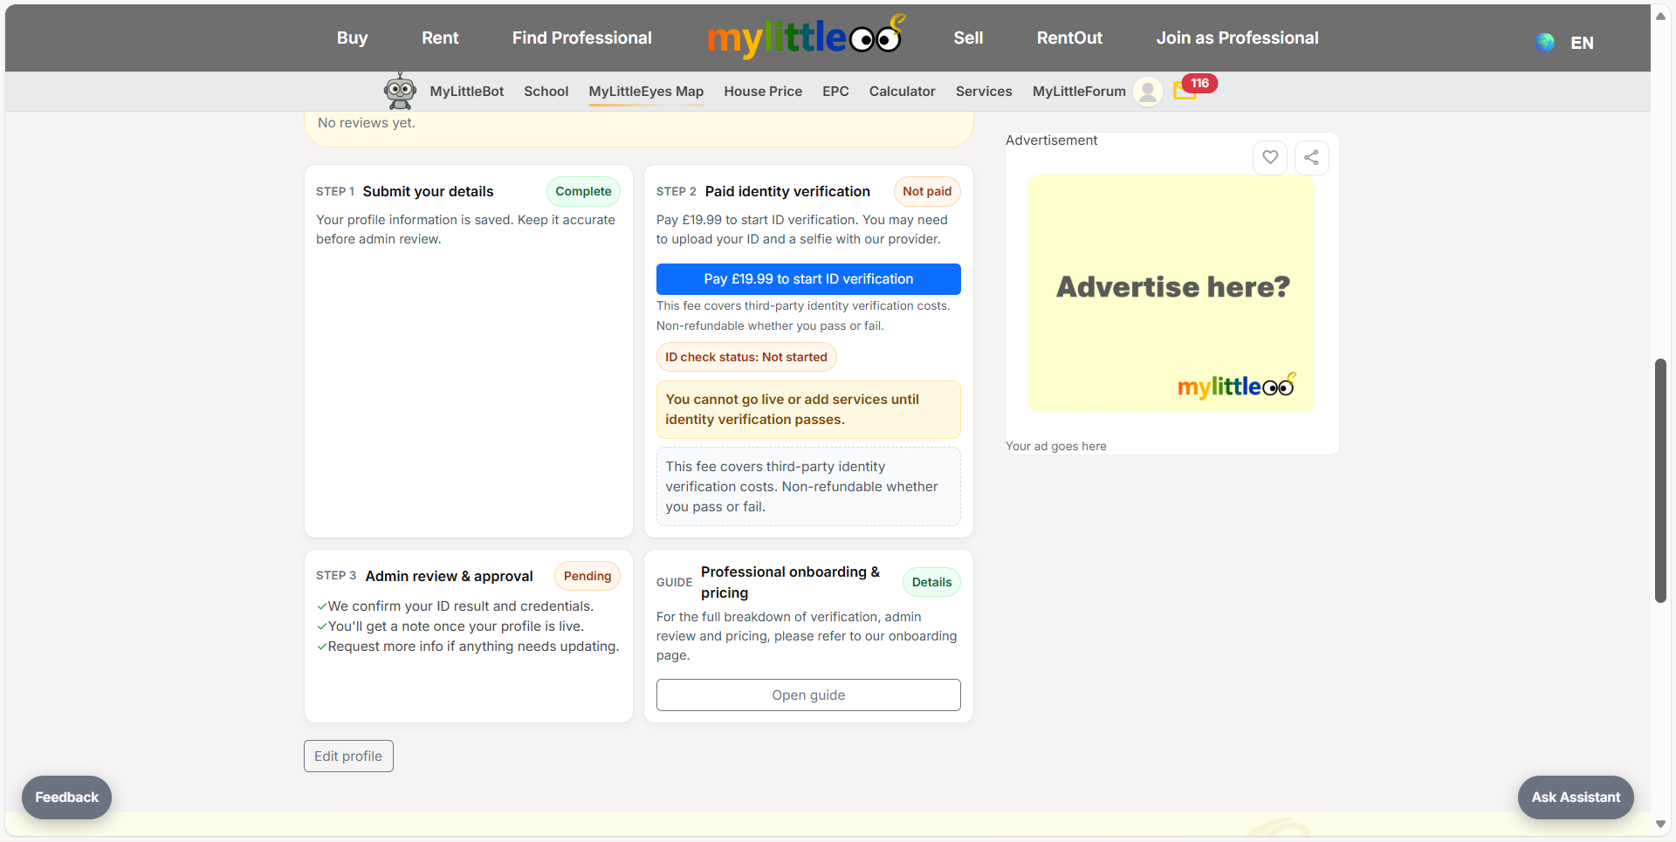Image resolution: width=1676 pixels, height=842 pixels.
Task: Open the Find Professional menu
Action: click(x=581, y=38)
